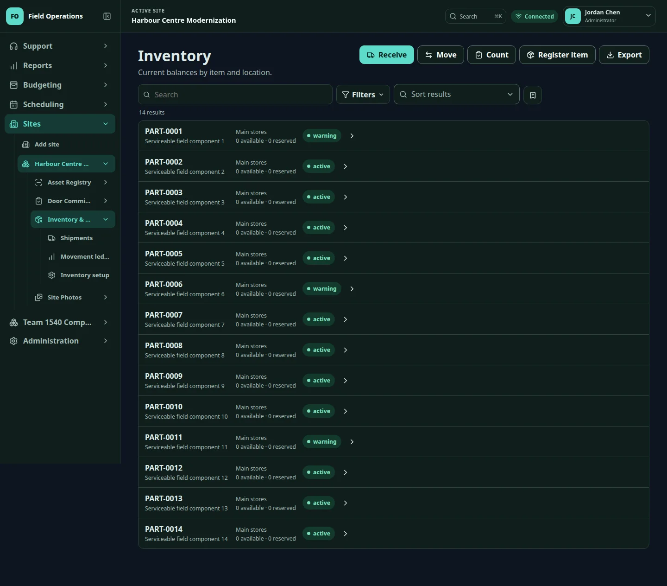667x586 pixels.
Task: Click the Move button
Action: 440,55
